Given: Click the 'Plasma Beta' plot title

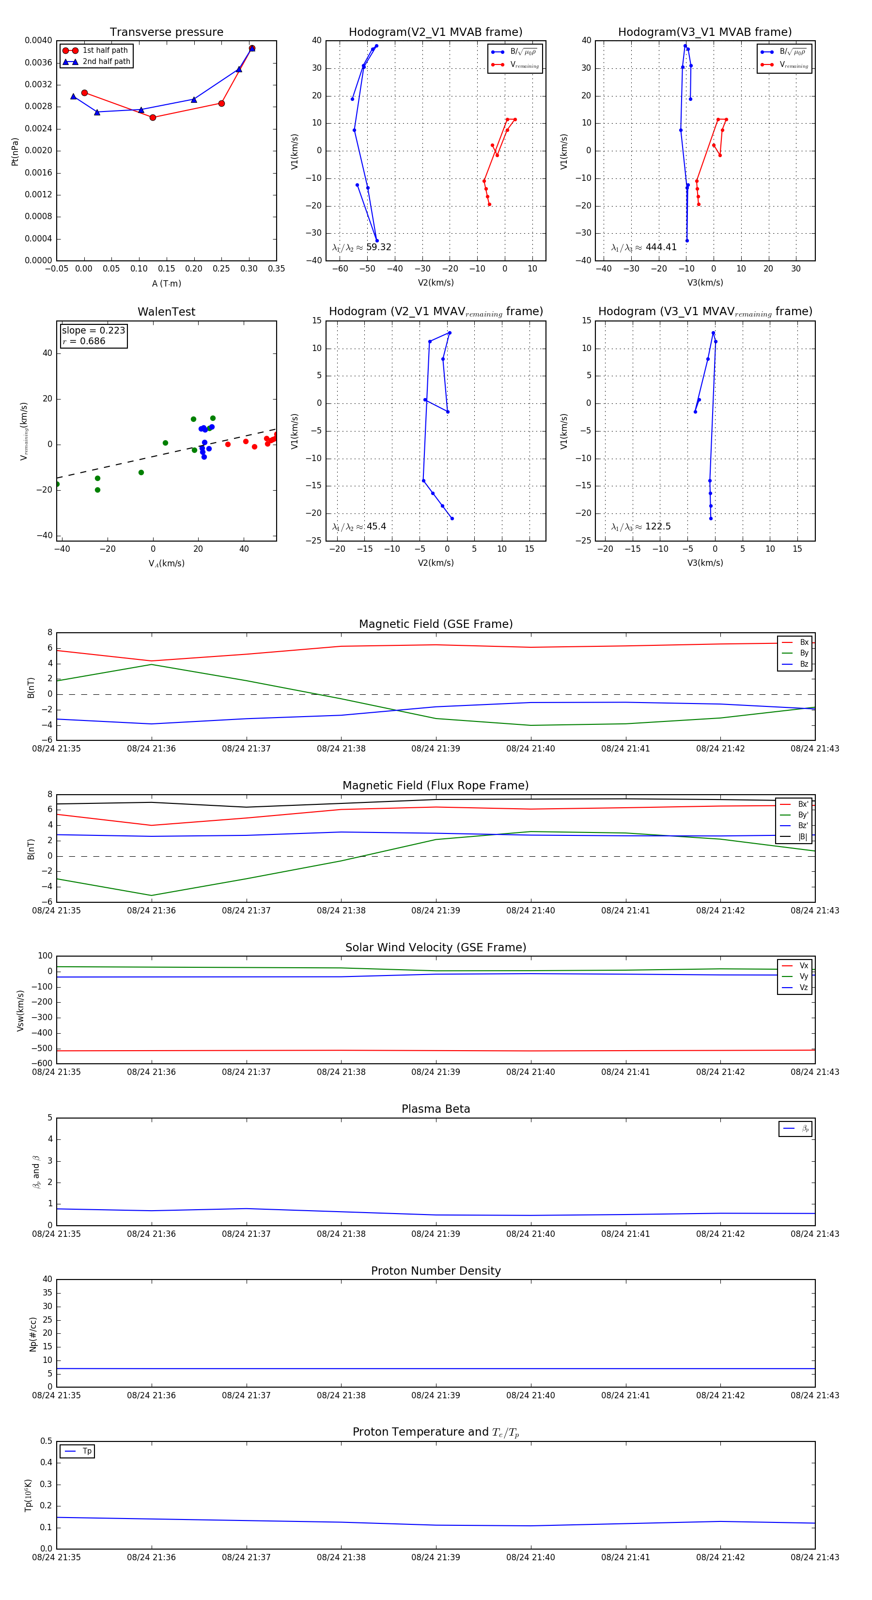Looking at the screenshot, I should click(x=436, y=1109).
